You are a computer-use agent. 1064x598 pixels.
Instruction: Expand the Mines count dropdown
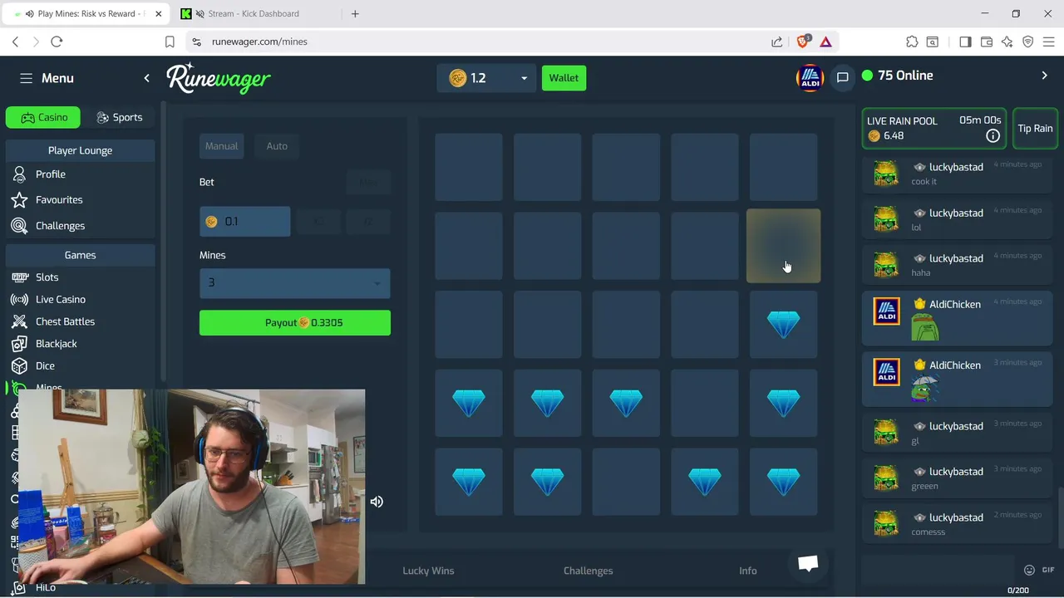(295, 283)
